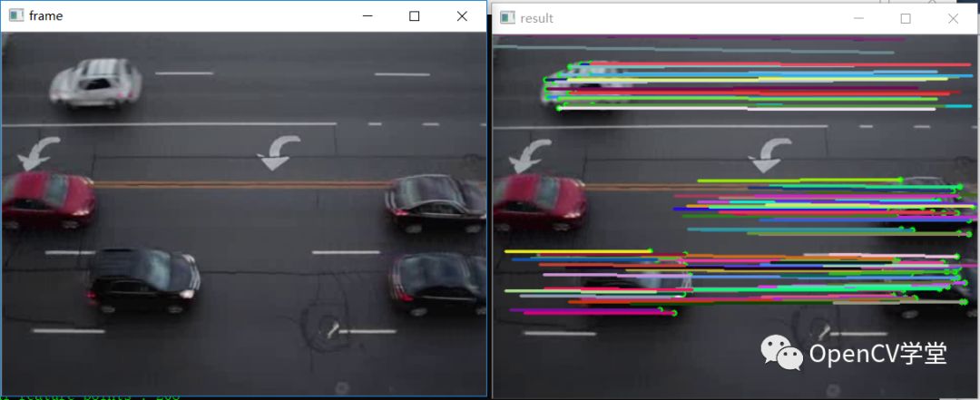Click the OpenCV学堂 watermark text

coord(878,354)
